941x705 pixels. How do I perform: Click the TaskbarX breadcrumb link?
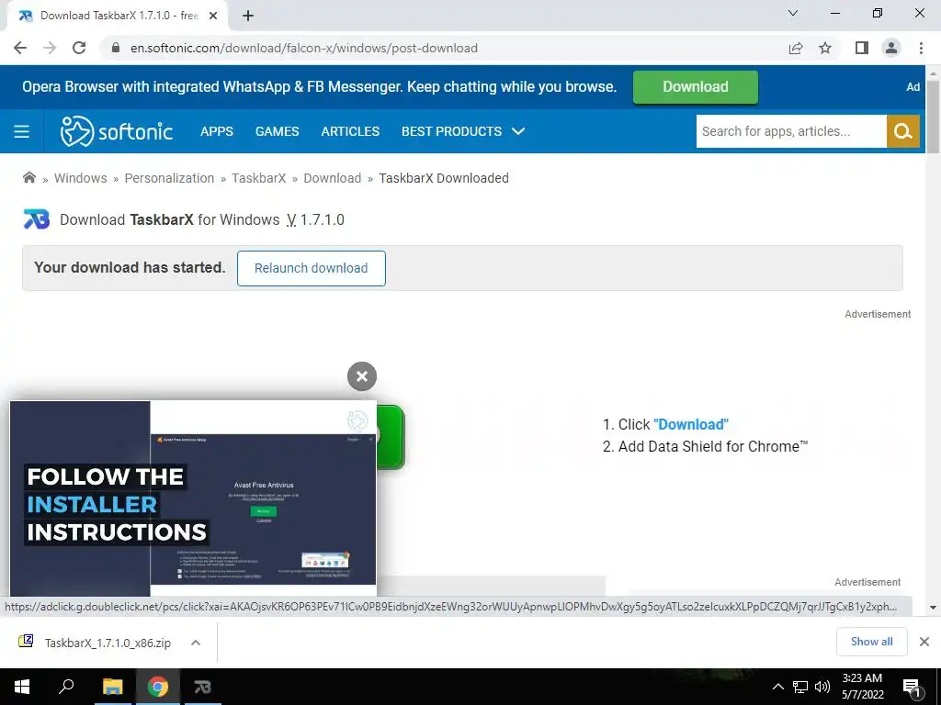tap(258, 178)
